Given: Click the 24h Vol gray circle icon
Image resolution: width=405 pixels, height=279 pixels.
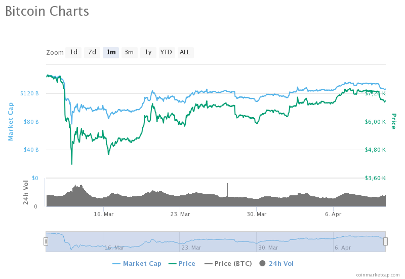Looking at the screenshot, I should click(262, 263).
